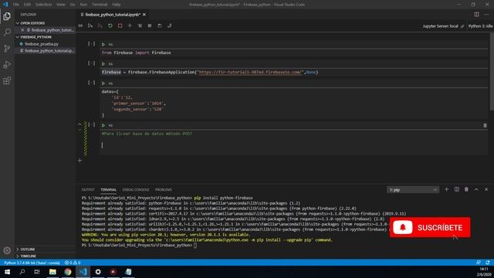Kill the active terminal

466,189
